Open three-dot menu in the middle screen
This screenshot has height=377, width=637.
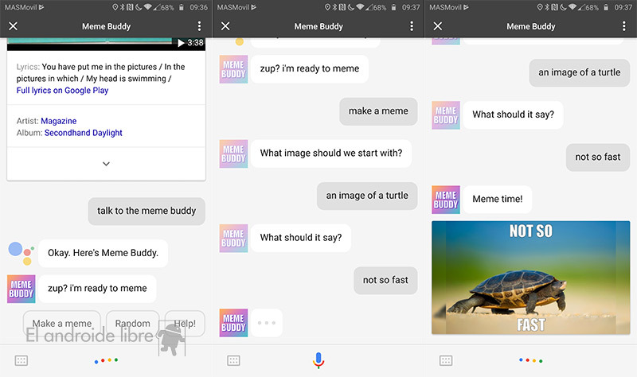click(x=412, y=26)
